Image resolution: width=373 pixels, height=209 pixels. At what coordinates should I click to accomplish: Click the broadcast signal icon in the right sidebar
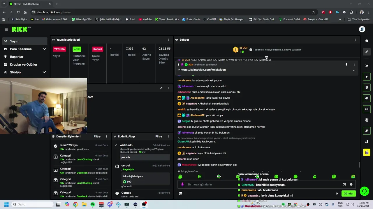(x=367, y=109)
